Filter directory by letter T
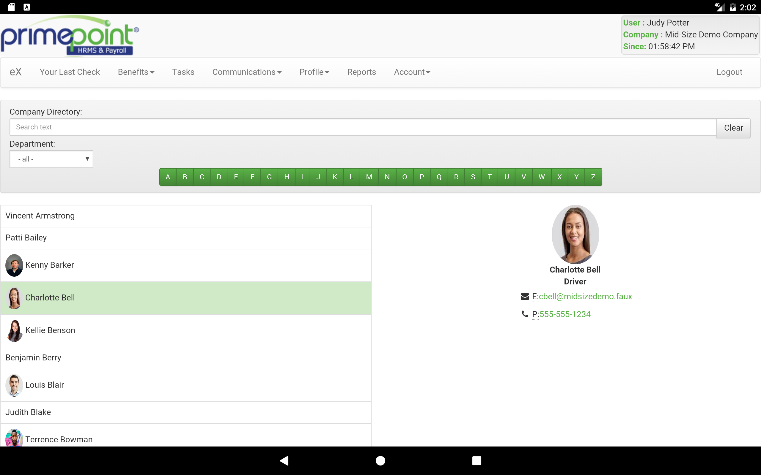Screen dimensions: 761x475 point(490,177)
